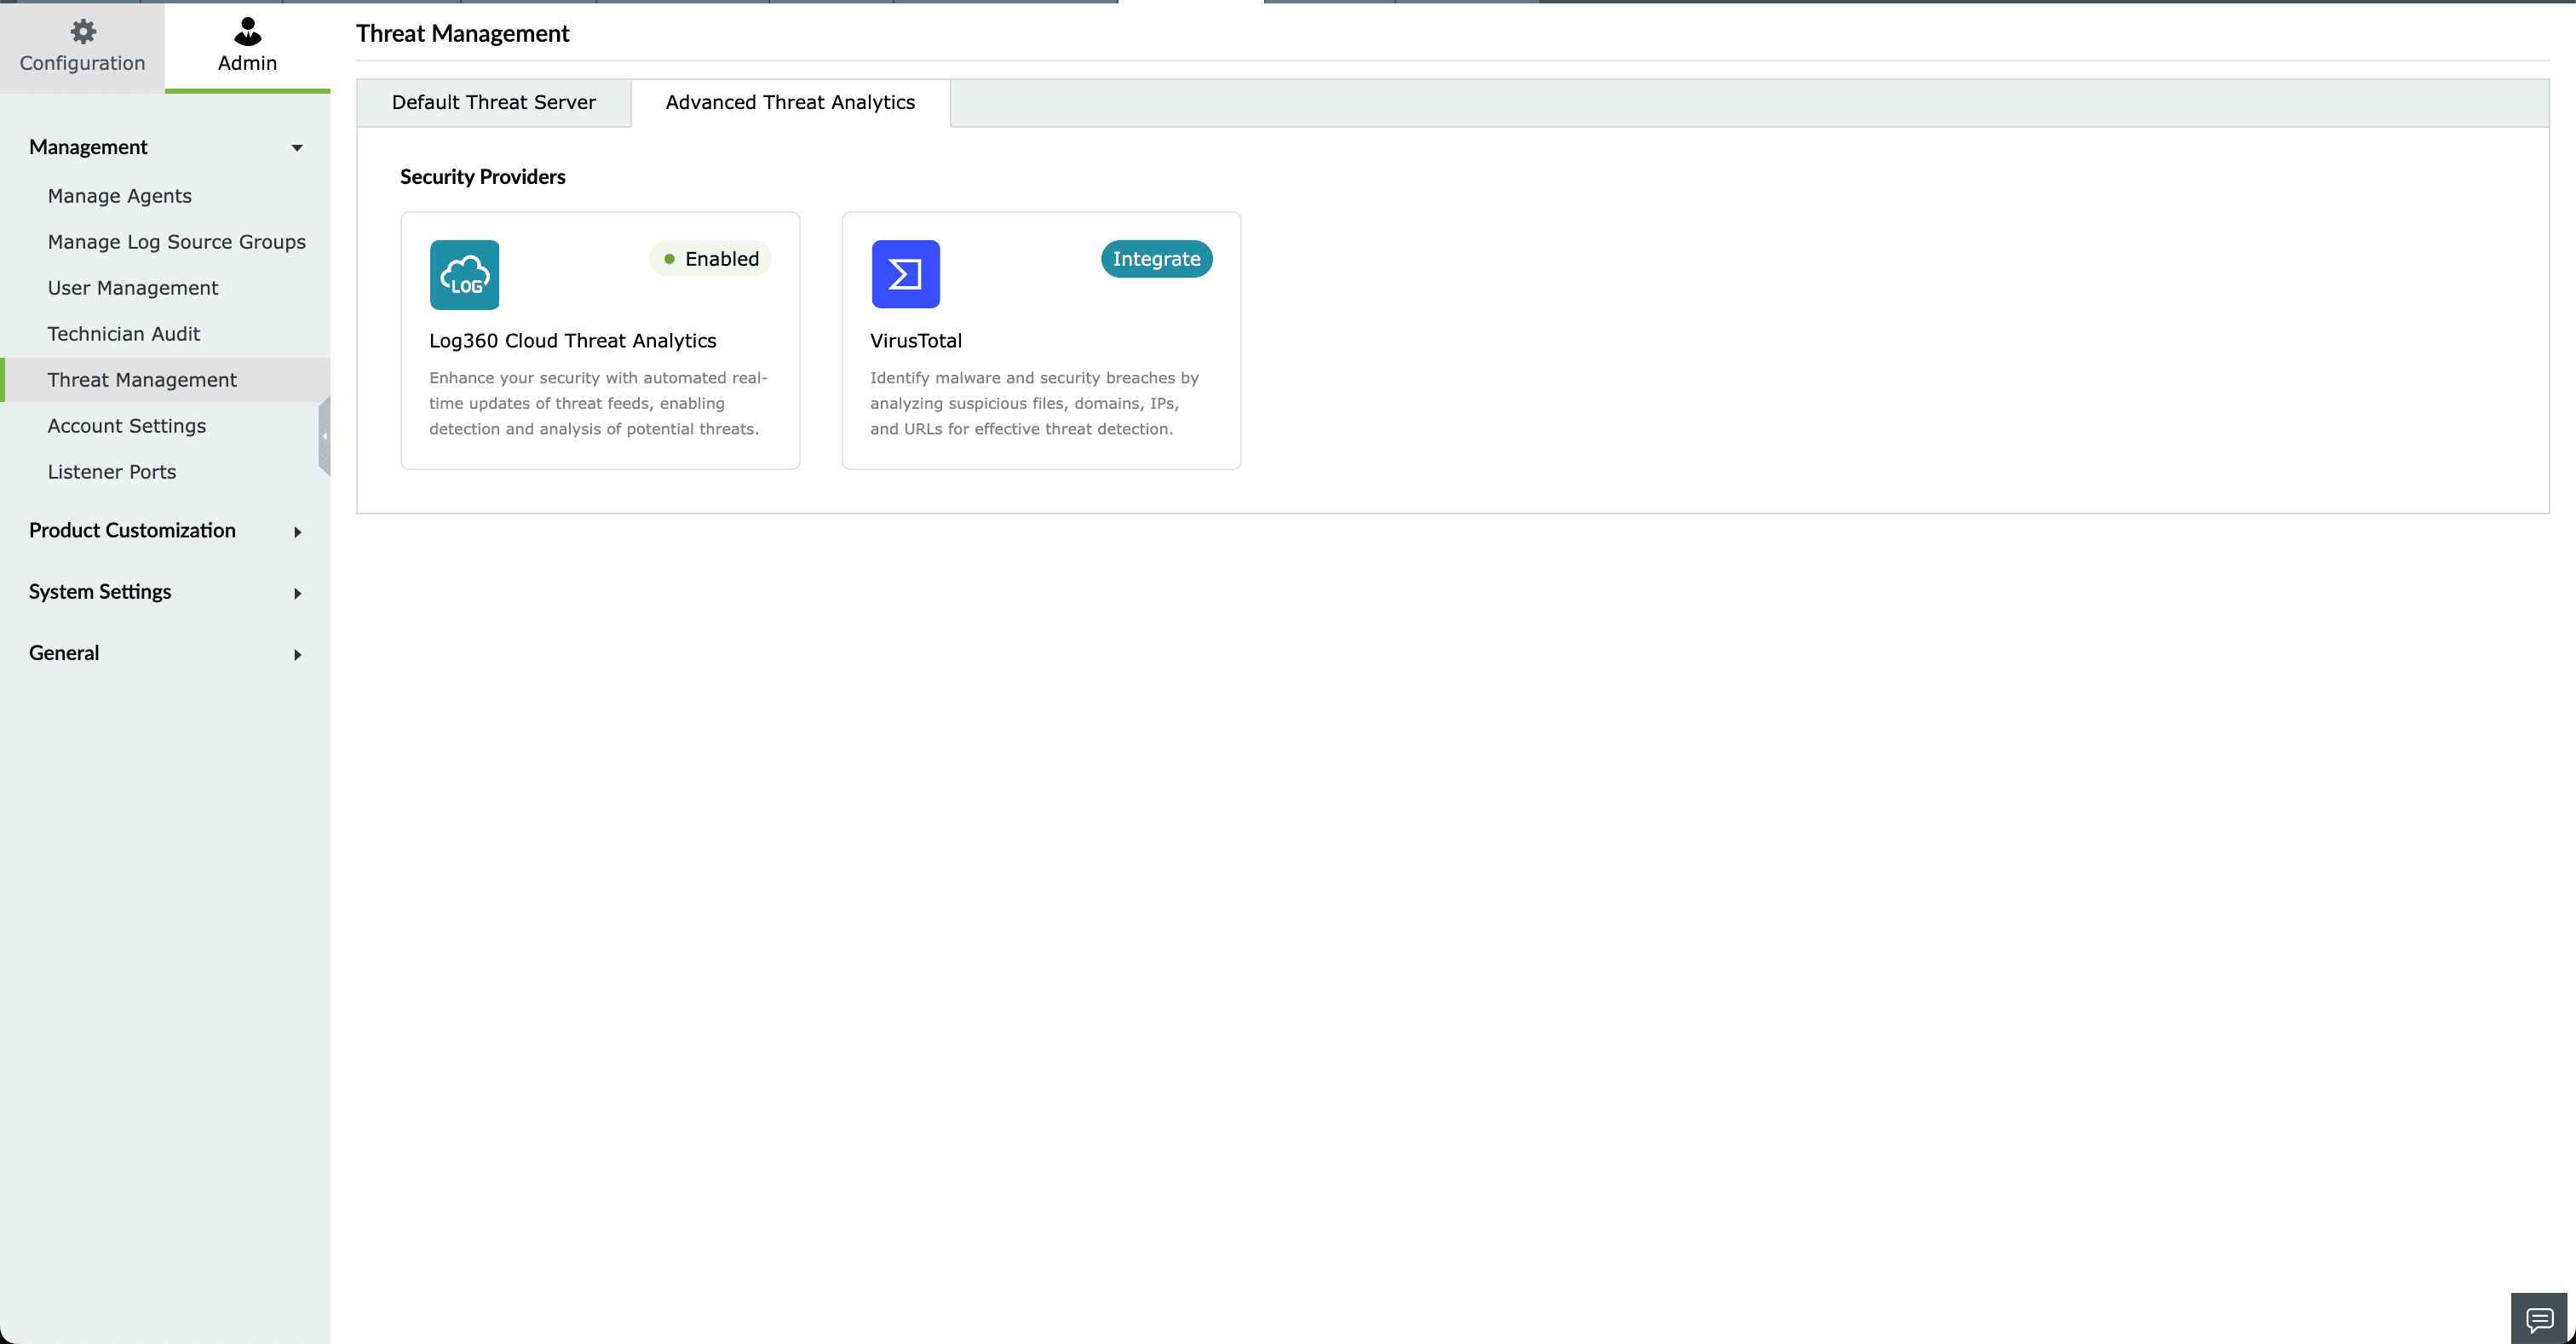The width and height of the screenshot is (2576, 1344).
Task: Open Technician Audit in the sidebar
Action: pos(124,333)
